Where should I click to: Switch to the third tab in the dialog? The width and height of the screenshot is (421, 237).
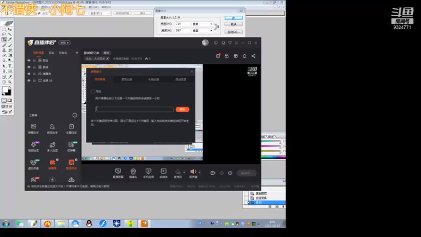point(154,80)
